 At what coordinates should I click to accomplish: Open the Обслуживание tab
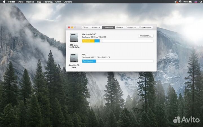click(x=145, y=27)
